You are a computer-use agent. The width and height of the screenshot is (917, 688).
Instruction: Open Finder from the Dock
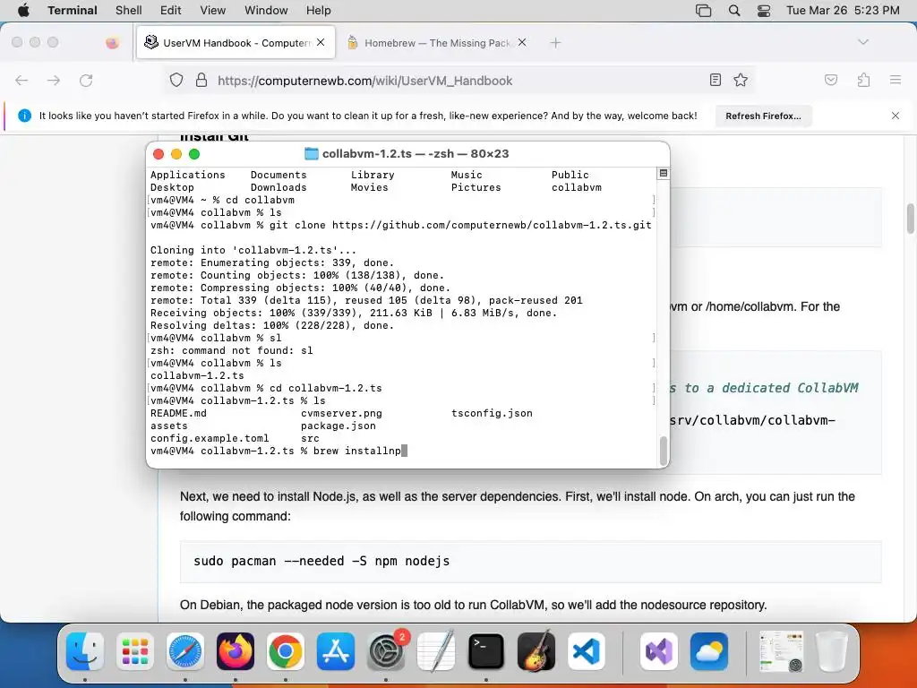click(85, 651)
